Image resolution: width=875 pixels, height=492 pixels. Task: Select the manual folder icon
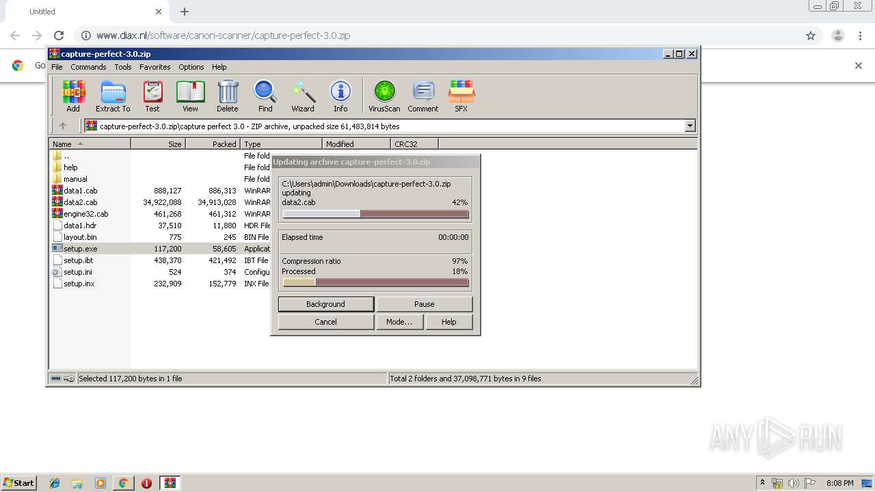pos(57,178)
